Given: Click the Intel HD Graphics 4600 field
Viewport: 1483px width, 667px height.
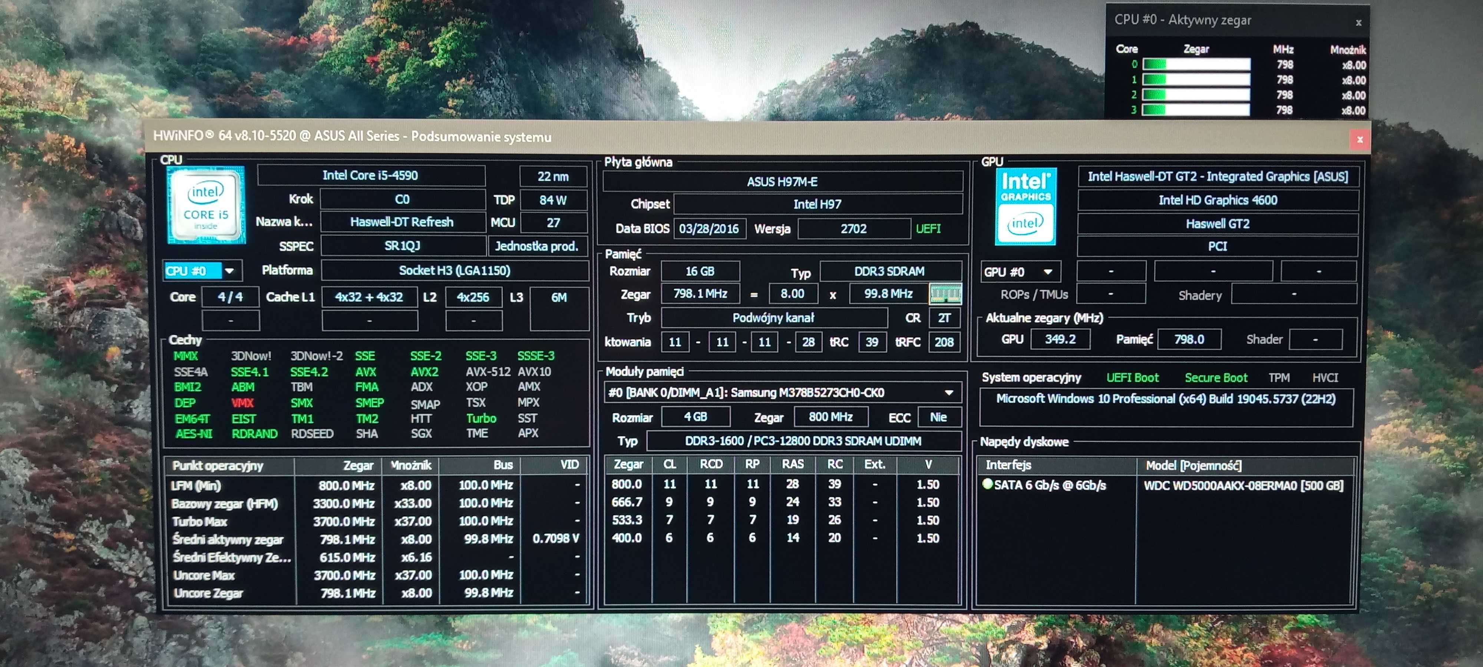Looking at the screenshot, I should pos(1218,200).
